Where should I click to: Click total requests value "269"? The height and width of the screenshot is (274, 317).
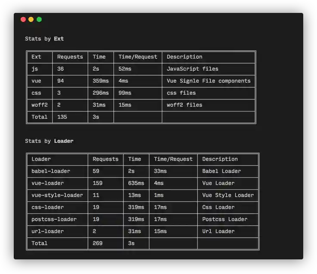(98, 243)
